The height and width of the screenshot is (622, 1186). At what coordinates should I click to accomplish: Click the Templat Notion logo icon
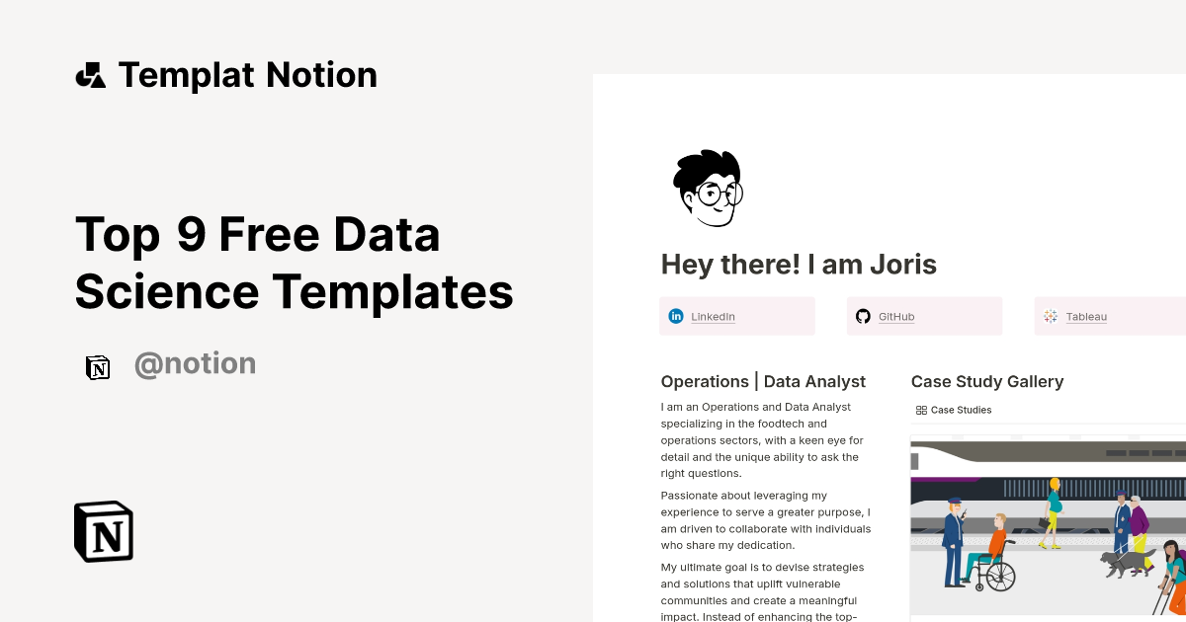[91, 74]
